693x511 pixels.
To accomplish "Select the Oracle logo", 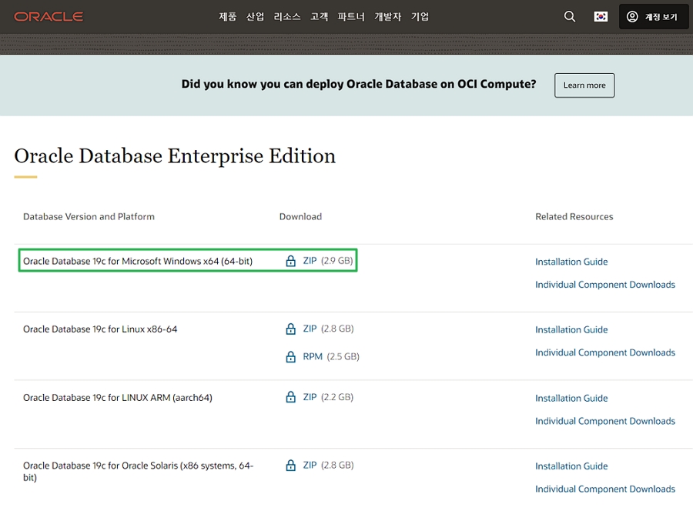I will (x=49, y=15).
